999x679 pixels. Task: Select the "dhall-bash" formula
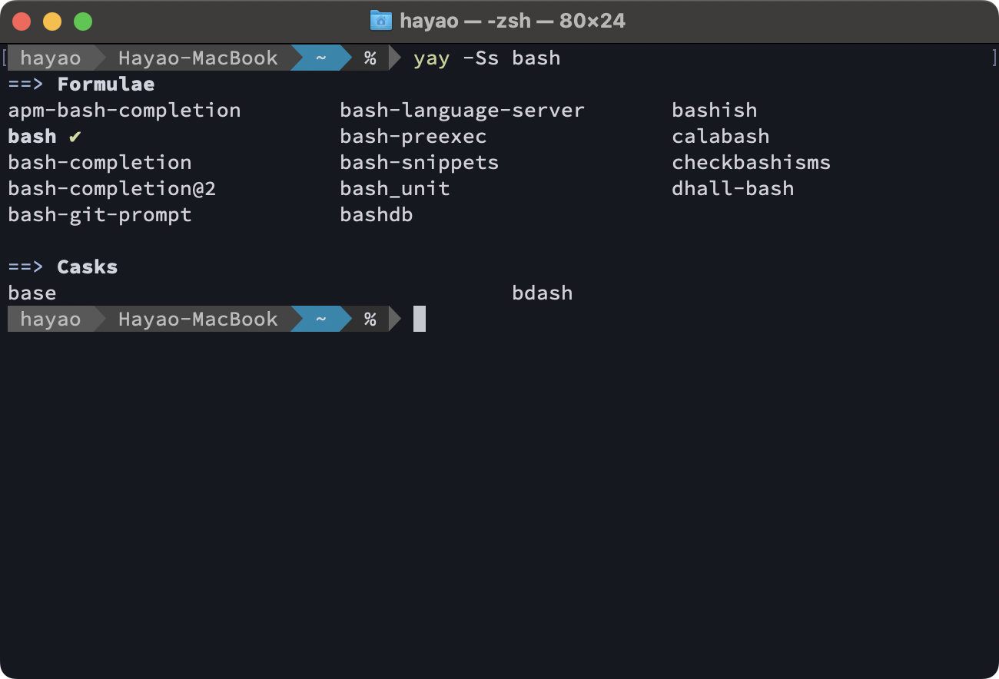733,189
